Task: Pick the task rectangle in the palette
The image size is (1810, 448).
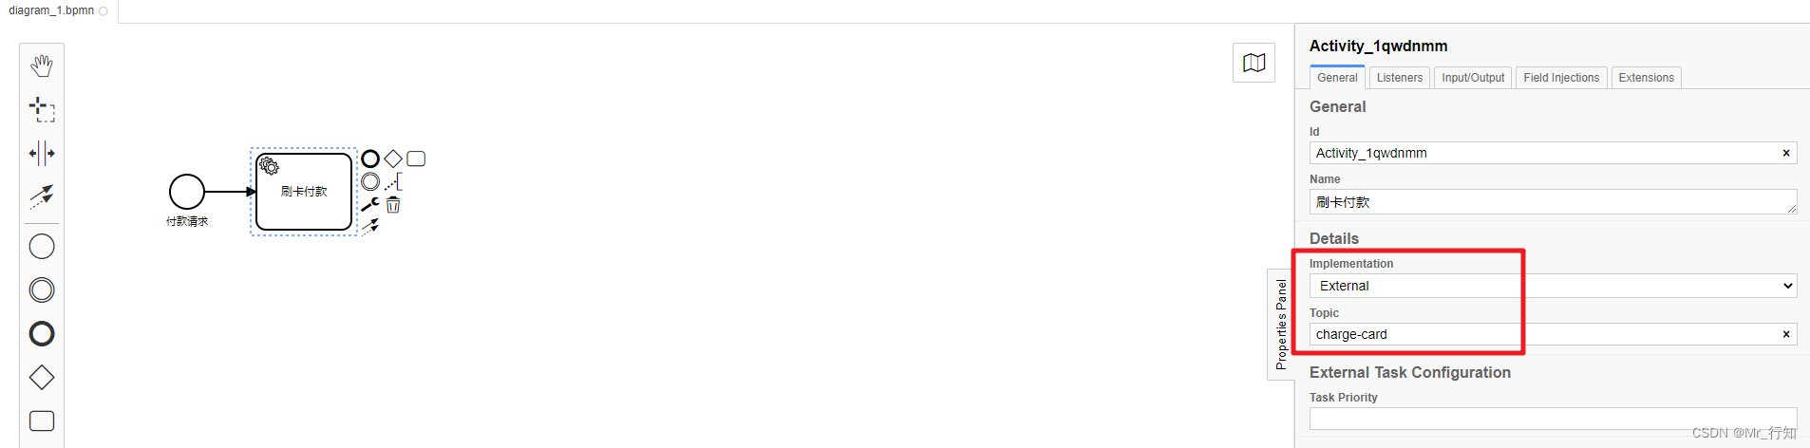Action: point(42,420)
